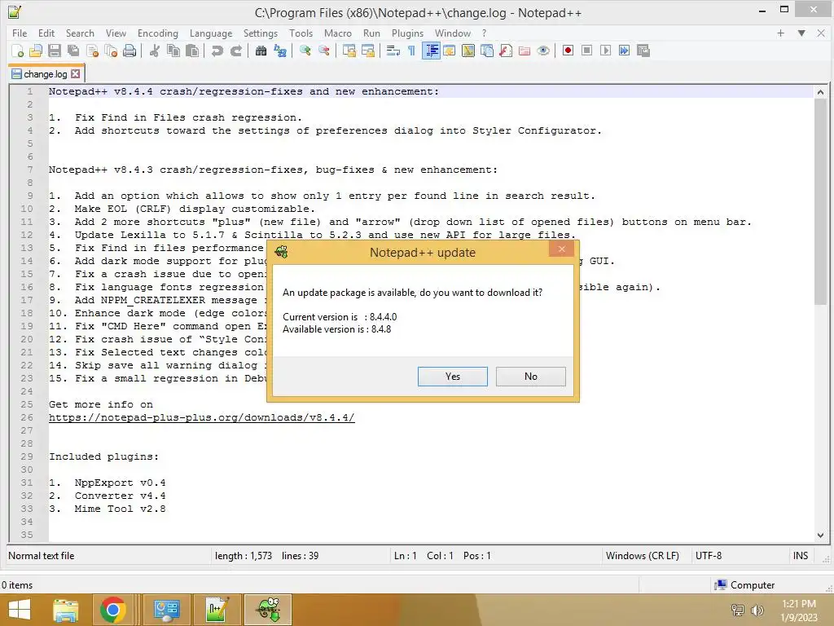Click the Print toolbar icon
The height and width of the screenshot is (626, 834).
pyautogui.click(x=129, y=51)
